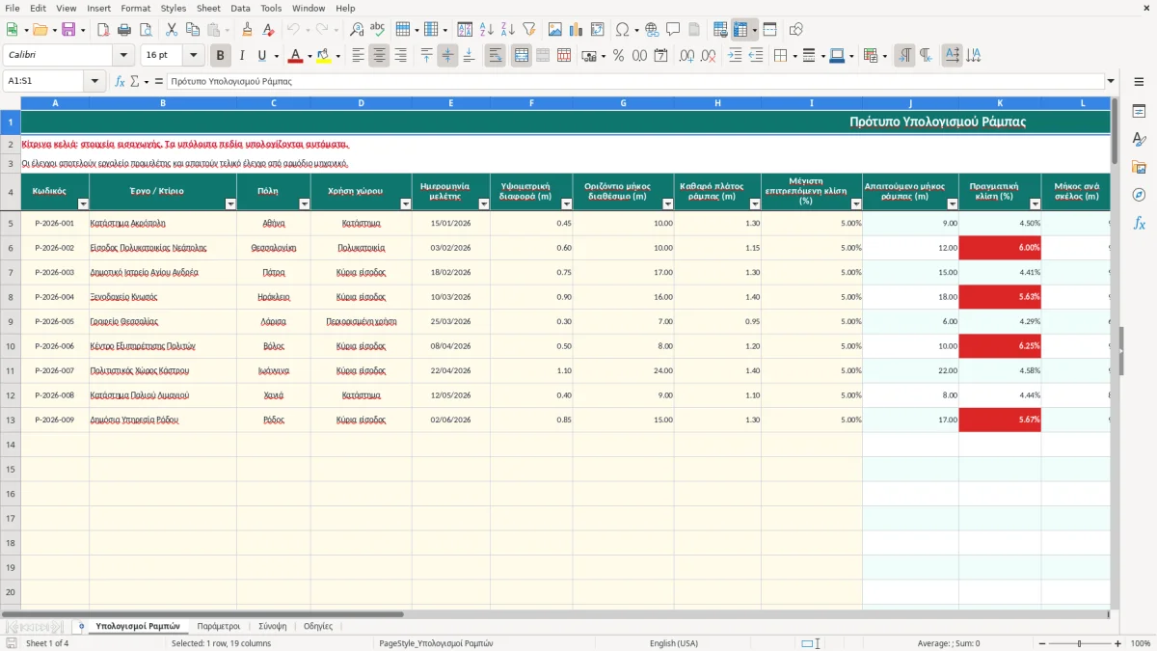Open the Format menu
The height and width of the screenshot is (651, 1157).
(135, 8)
